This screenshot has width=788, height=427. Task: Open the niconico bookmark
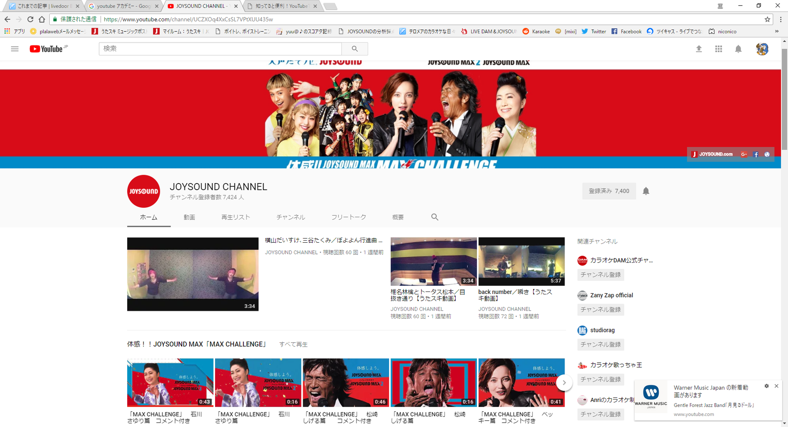coord(723,31)
